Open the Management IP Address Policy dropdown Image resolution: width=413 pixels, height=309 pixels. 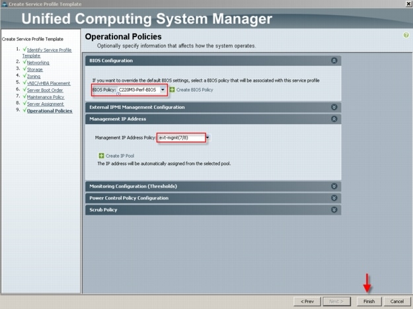point(207,137)
